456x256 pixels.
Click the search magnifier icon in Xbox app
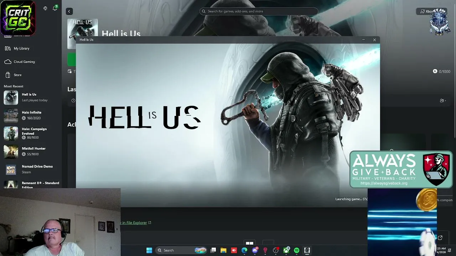204,11
